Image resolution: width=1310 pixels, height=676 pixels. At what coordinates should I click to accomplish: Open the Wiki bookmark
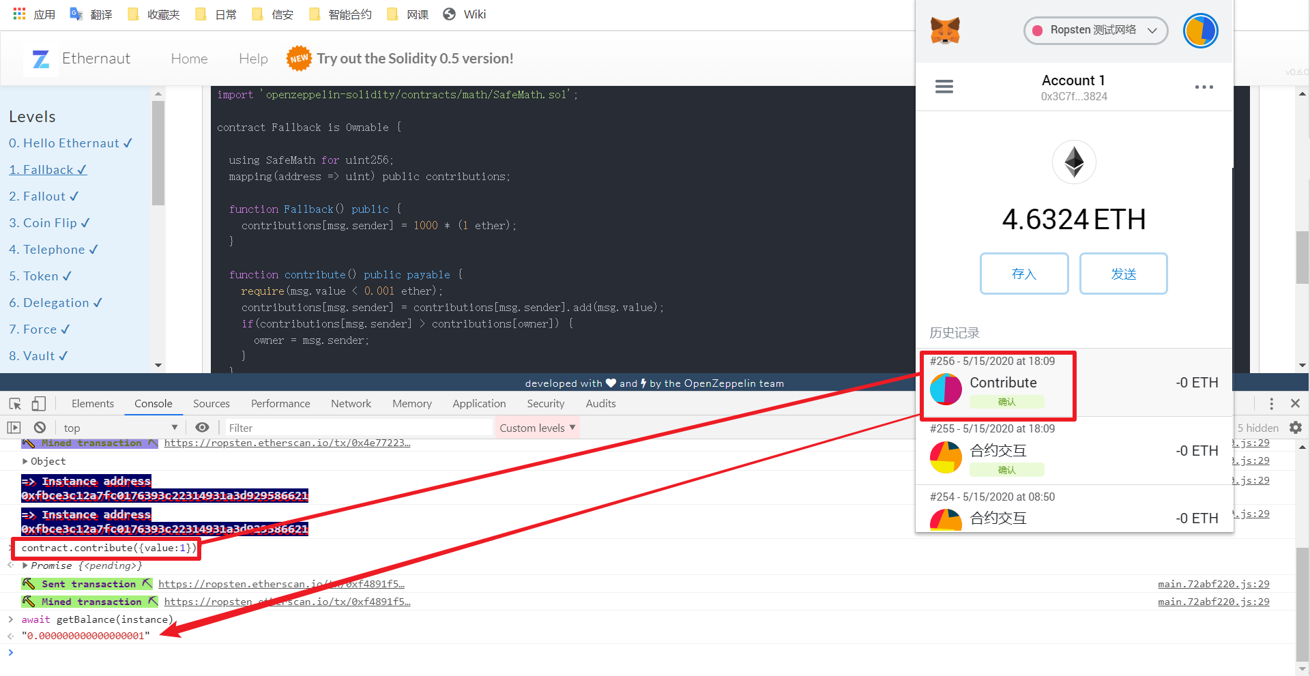pos(465,14)
